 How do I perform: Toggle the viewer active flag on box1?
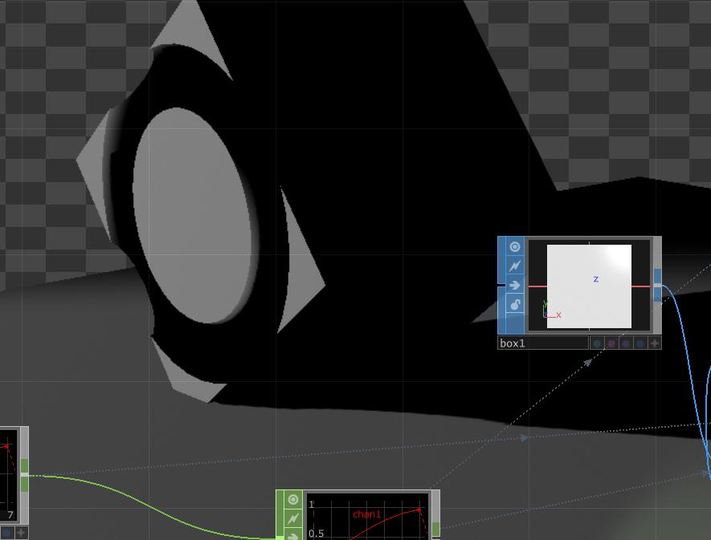pyautogui.click(x=514, y=246)
